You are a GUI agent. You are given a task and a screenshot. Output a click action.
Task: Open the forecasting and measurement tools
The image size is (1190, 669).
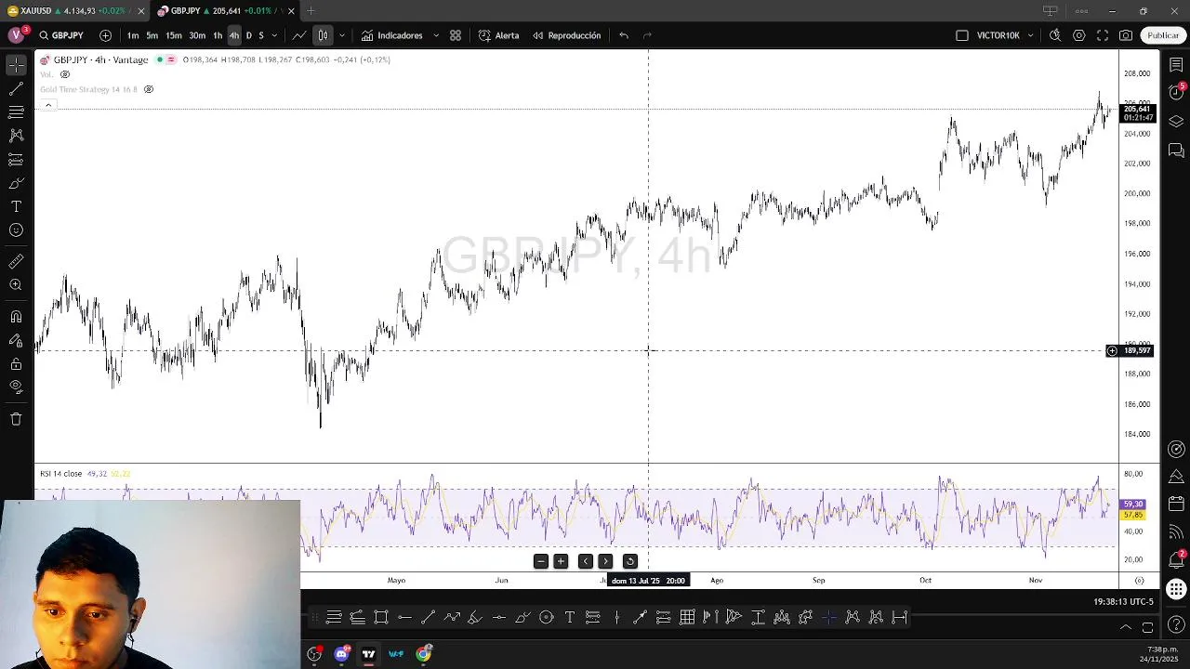click(16, 160)
